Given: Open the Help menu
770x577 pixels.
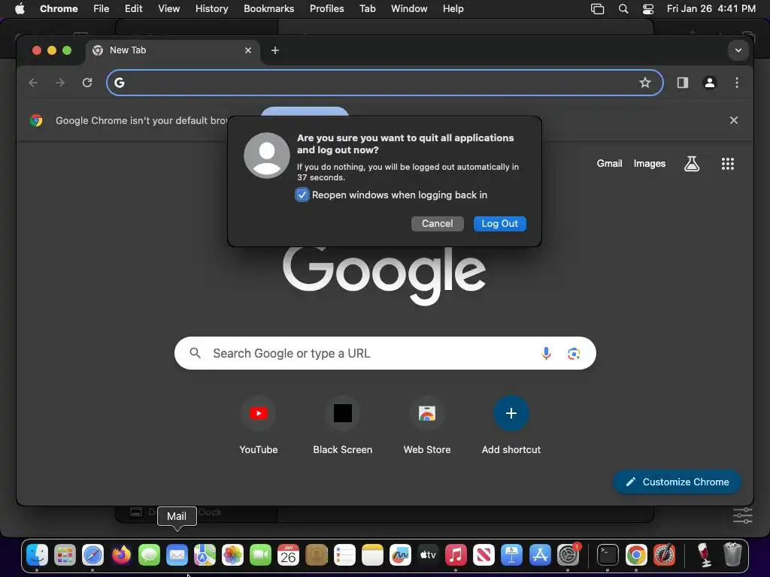Looking at the screenshot, I should [x=453, y=9].
